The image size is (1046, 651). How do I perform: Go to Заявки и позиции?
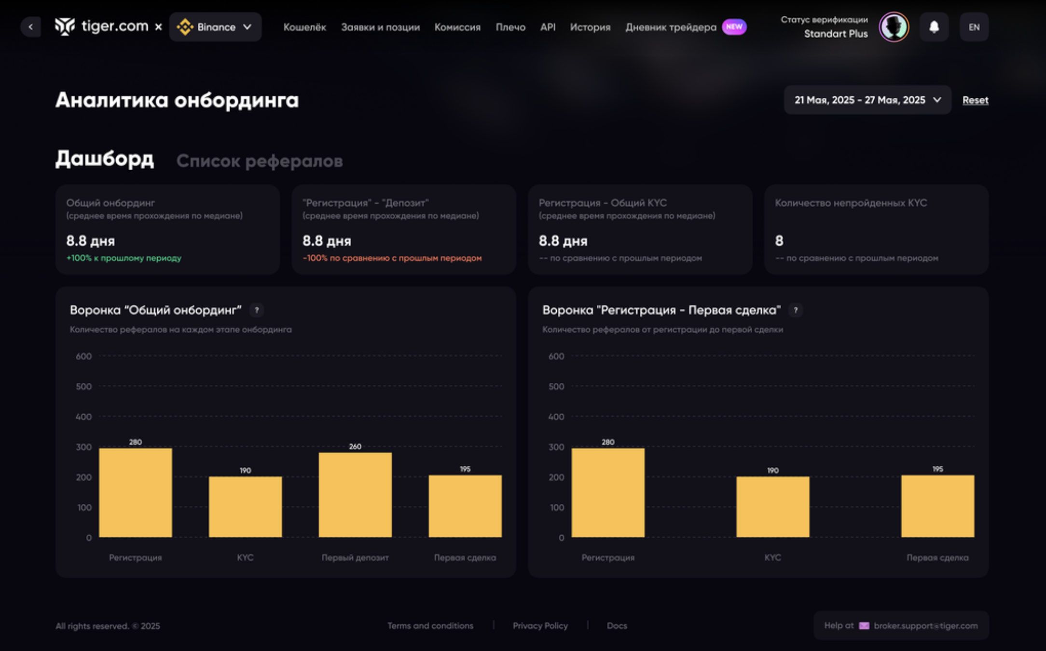pyautogui.click(x=380, y=27)
